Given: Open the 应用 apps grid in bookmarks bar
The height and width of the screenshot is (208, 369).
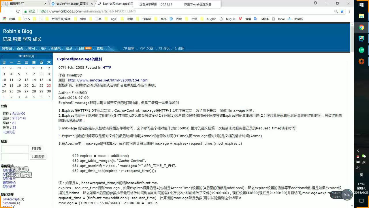Looking at the screenshot, I should pos(9,19).
